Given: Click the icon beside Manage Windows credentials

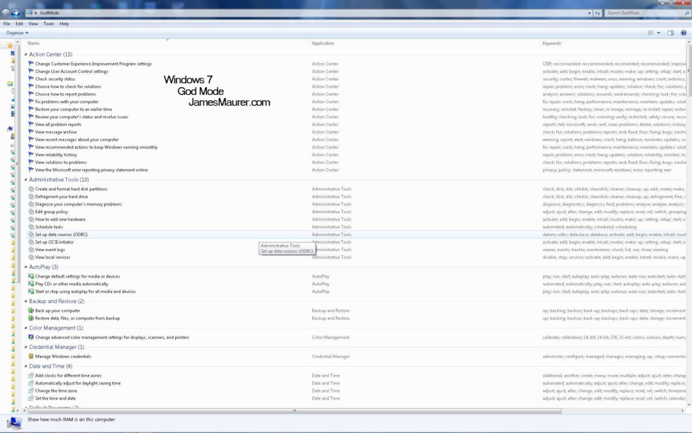Looking at the screenshot, I should tap(30, 355).
